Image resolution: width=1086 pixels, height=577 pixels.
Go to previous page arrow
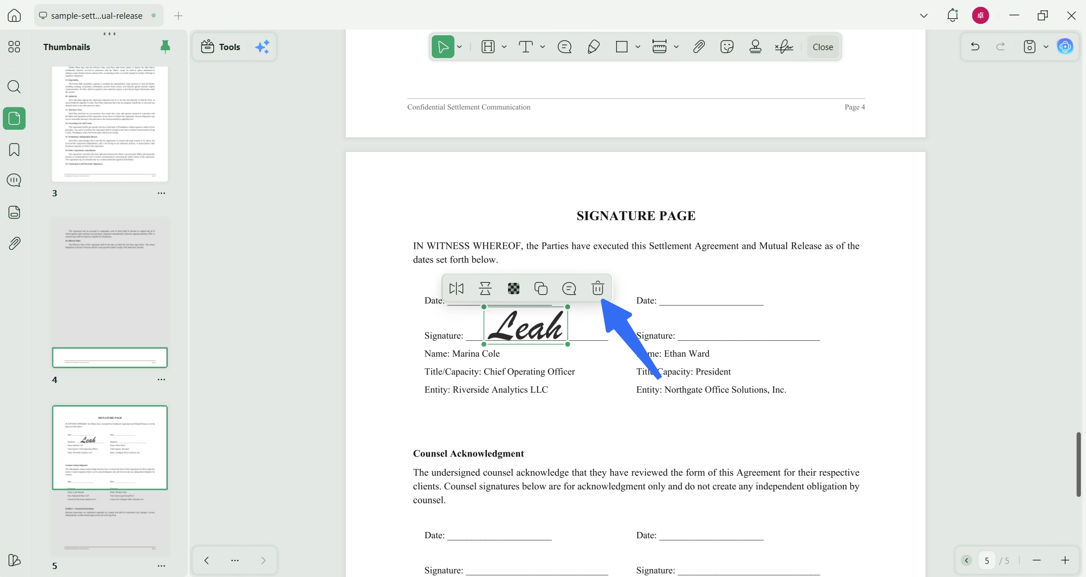(207, 560)
